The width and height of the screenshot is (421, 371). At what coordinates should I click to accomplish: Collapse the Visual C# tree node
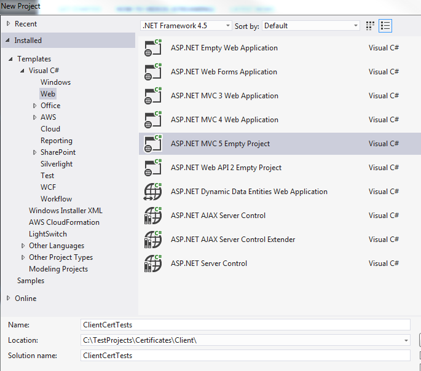pos(22,71)
